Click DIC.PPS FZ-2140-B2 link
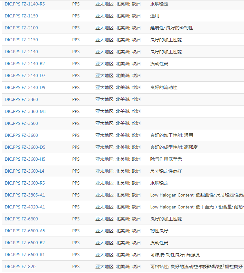 pyautogui.click(x=25, y=64)
